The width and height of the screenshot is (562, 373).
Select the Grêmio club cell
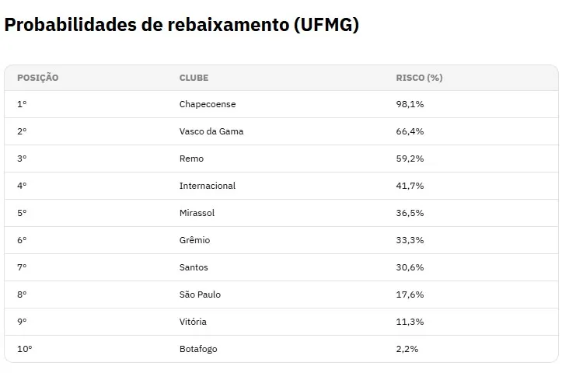194,240
